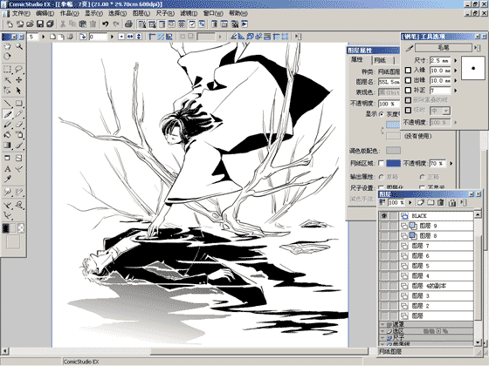Screen dimensions: 489x366
Task: Click the Cut scissors icon
Action: [62, 24]
